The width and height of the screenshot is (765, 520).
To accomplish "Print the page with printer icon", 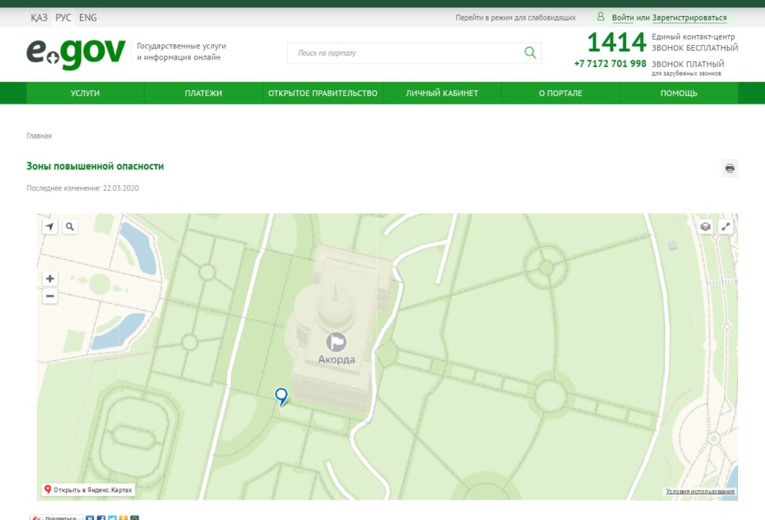I will tap(730, 168).
